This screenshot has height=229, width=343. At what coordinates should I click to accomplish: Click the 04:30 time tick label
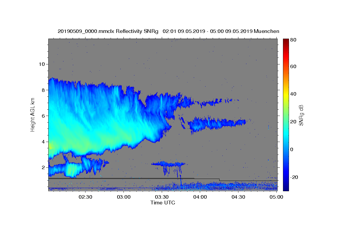(x=238, y=197)
